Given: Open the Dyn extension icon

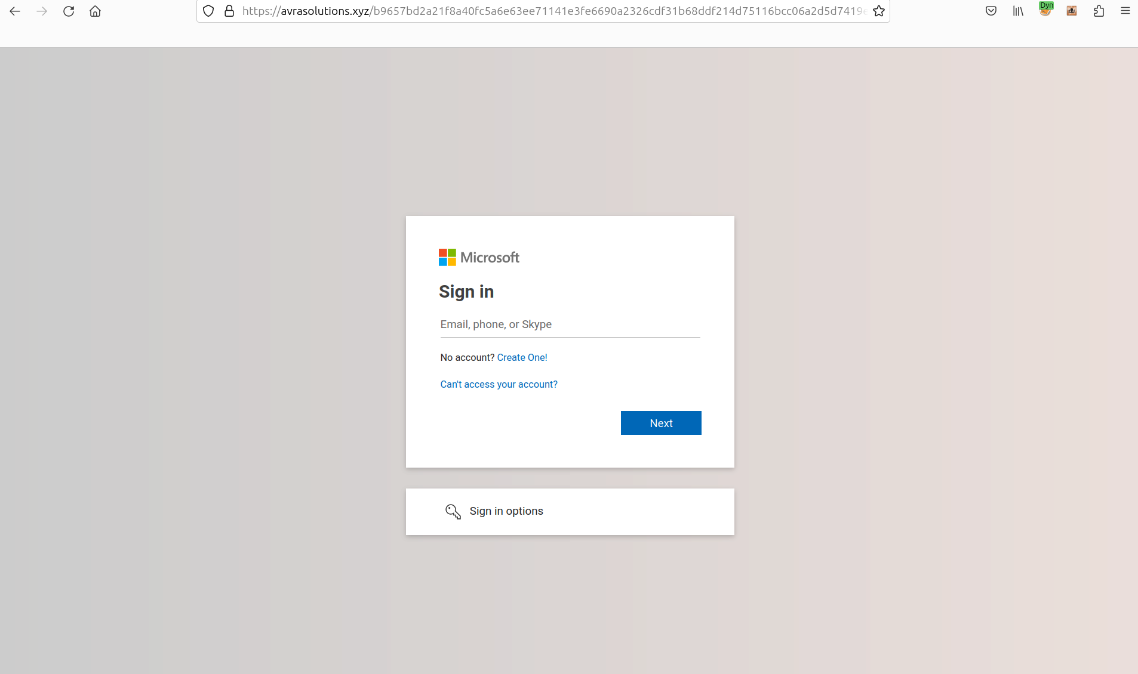Looking at the screenshot, I should 1045,10.
